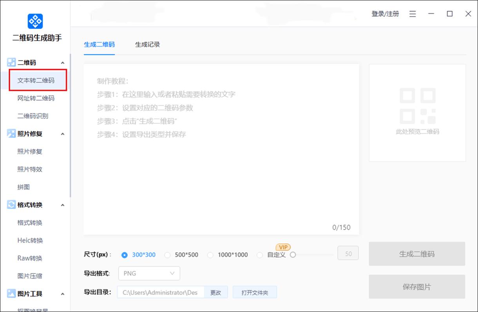Image resolution: width=478 pixels, height=312 pixels.
Task: Click 登录/注册 to sign in
Action: (385, 14)
